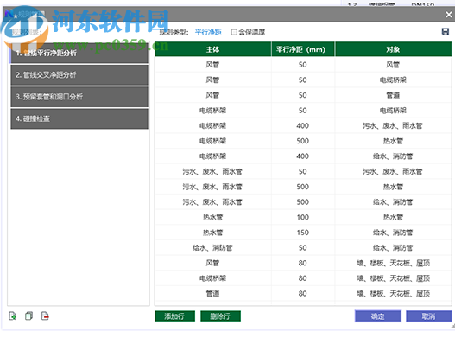Screen dimensions: 455x338
Task: Click the 热水管 object in the 电缆桥架 500 row
Action: (393, 141)
